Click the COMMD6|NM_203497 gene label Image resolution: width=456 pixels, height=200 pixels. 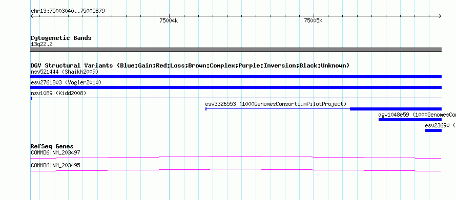pyautogui.click(x=55, y=152)
